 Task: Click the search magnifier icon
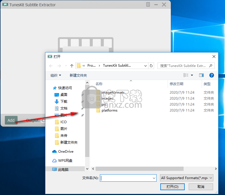pyautogui.click(x=211, y=66)
